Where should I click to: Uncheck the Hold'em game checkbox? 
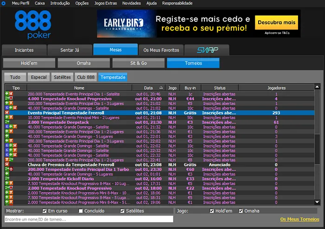coord(212,211)
